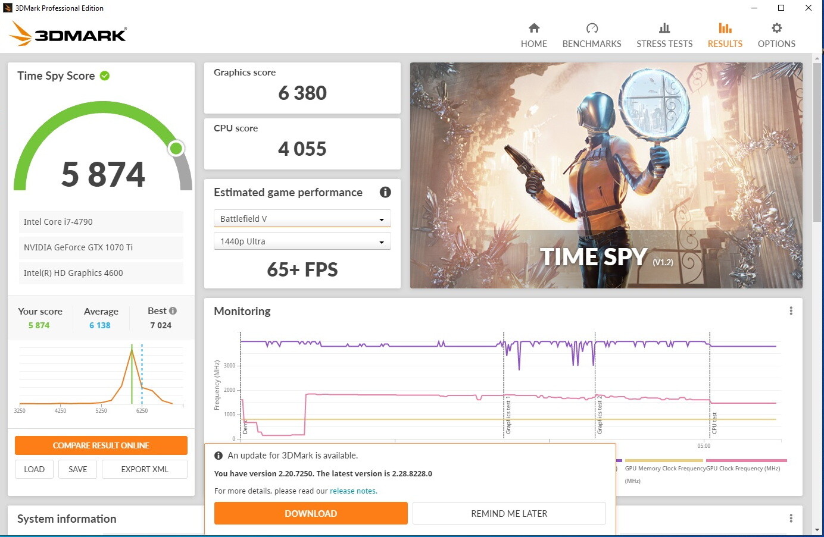
Task: Click Compare Result Online button
Action: point(101,445)
